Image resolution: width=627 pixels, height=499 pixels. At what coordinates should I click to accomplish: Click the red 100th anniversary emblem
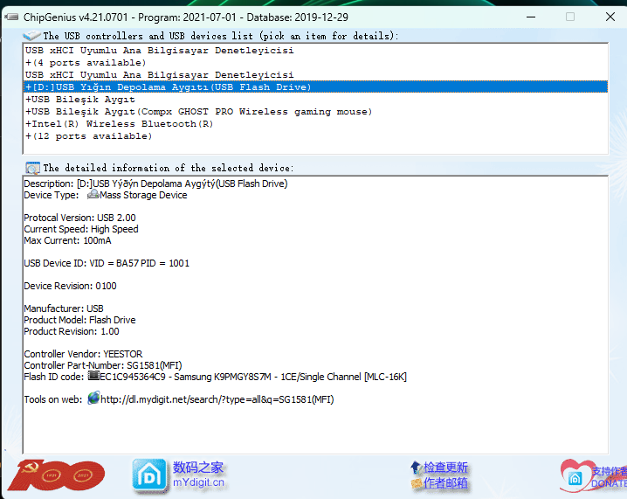click(x=56, y=475)
